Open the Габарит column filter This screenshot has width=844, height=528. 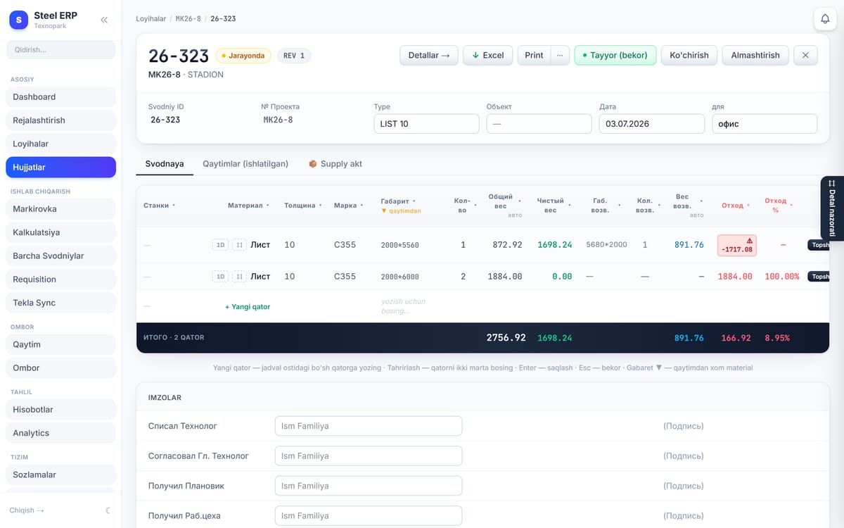click(x=414, y=201)
